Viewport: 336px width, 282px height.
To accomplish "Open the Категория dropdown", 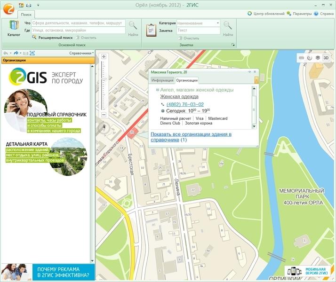I will coord(218,23).
